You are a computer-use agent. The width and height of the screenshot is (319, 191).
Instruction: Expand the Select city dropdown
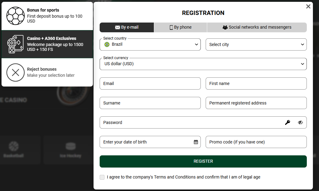click(x=256, y=44)
